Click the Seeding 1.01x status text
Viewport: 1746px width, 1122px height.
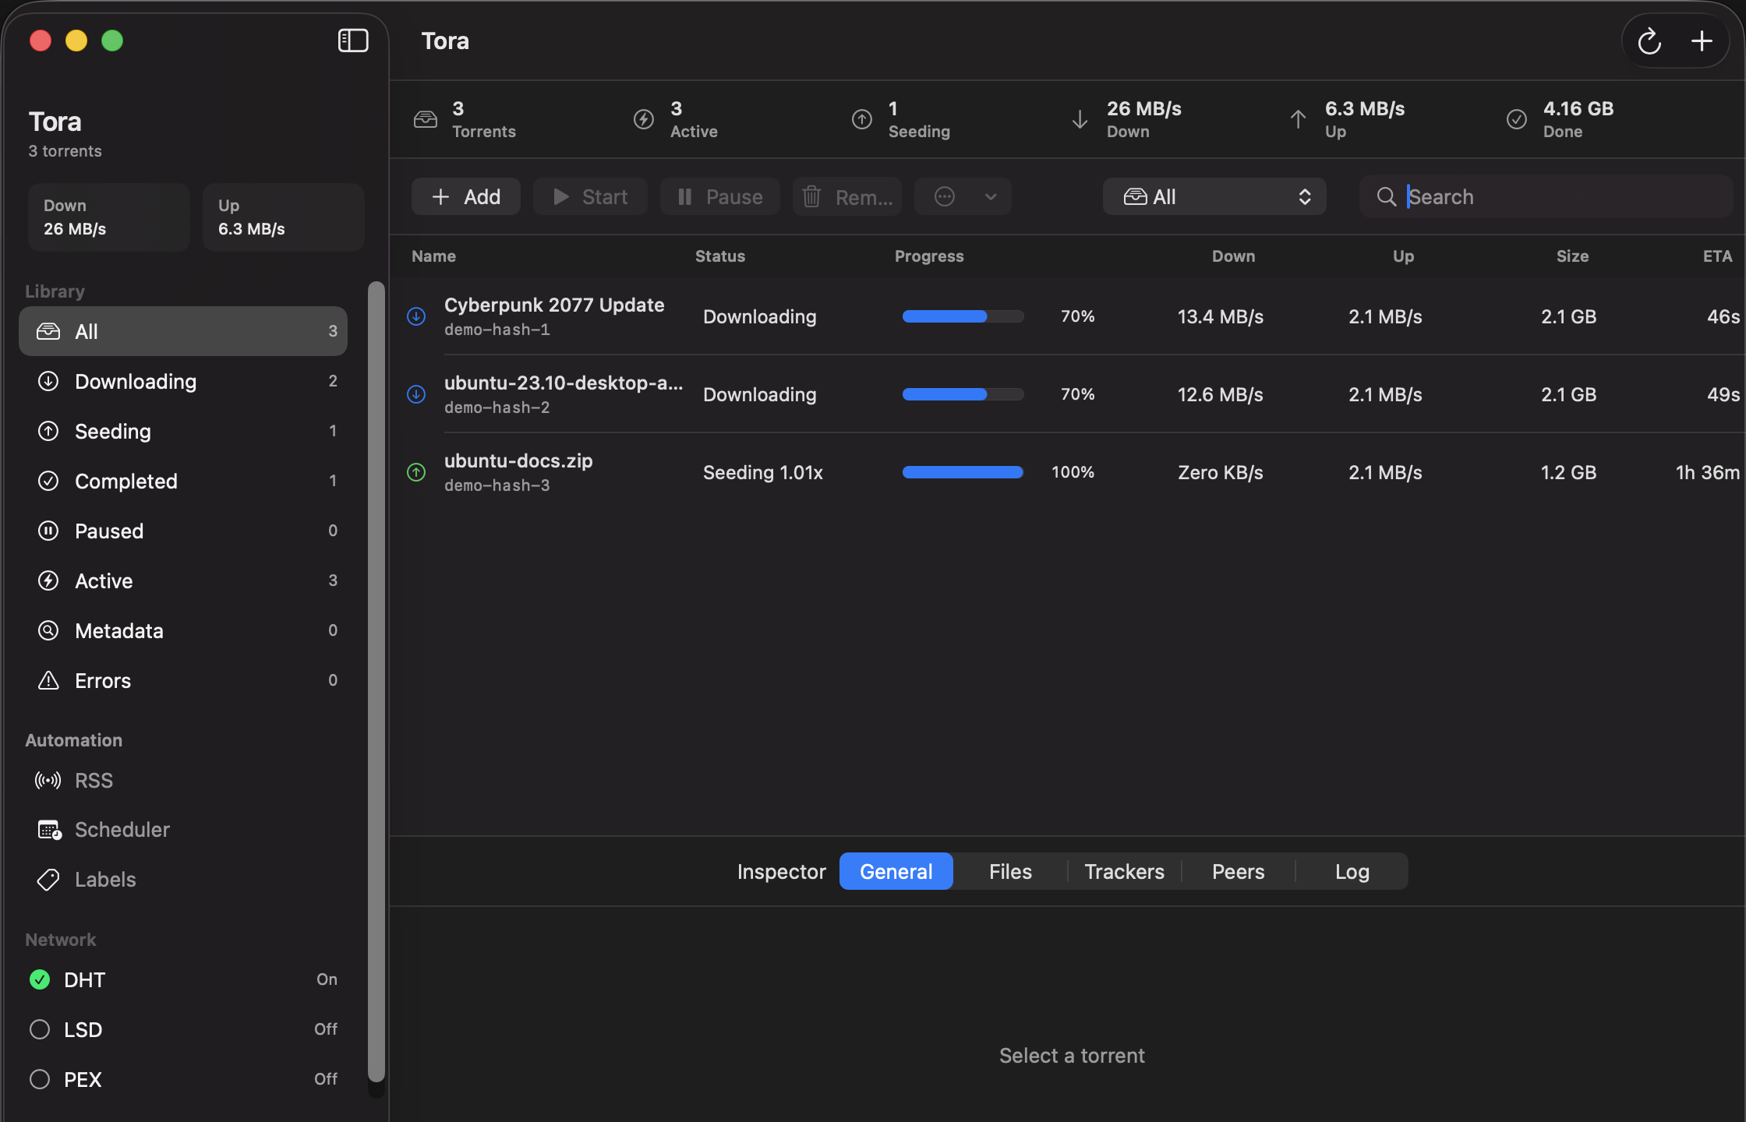tap(762, 472)
